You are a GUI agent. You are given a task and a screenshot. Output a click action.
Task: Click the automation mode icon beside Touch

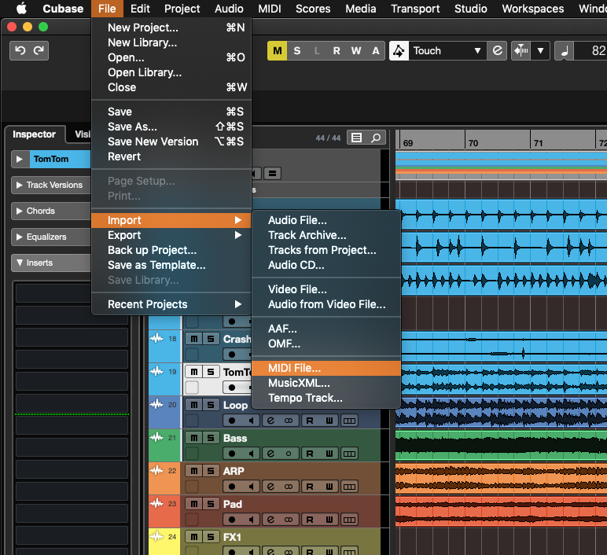click(x=399, y=50)
